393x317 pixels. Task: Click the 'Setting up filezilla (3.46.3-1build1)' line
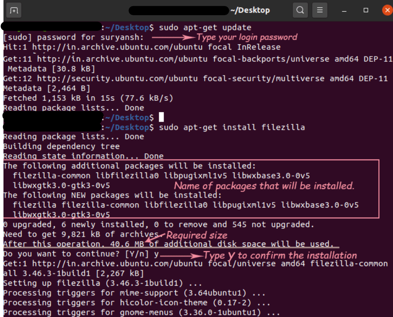pyautogui.click(x=103, y=284)
